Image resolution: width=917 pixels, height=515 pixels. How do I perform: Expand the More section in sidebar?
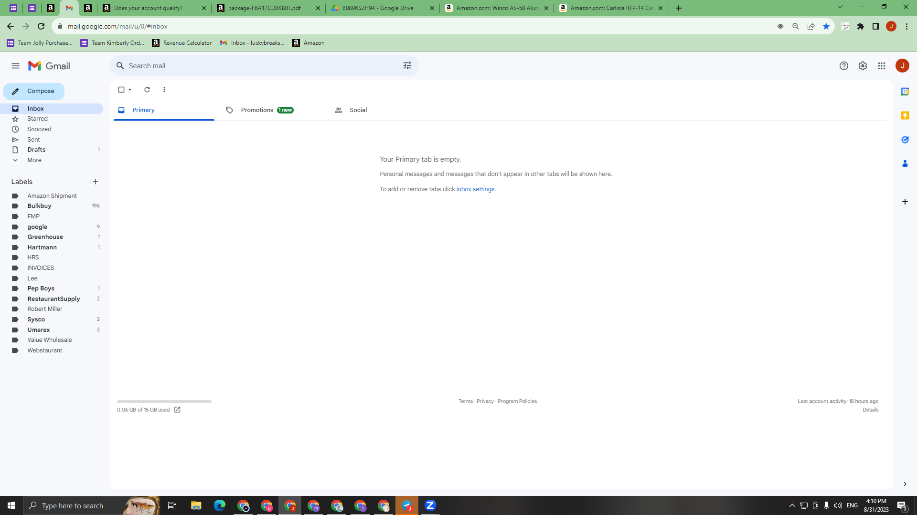(x=34, y=160)
